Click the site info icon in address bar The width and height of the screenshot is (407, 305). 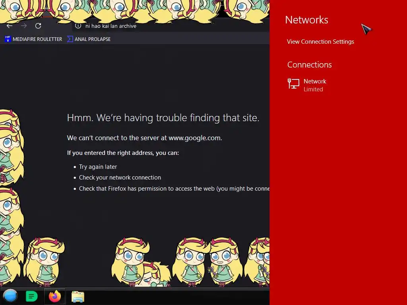click(x=78, y=26)
